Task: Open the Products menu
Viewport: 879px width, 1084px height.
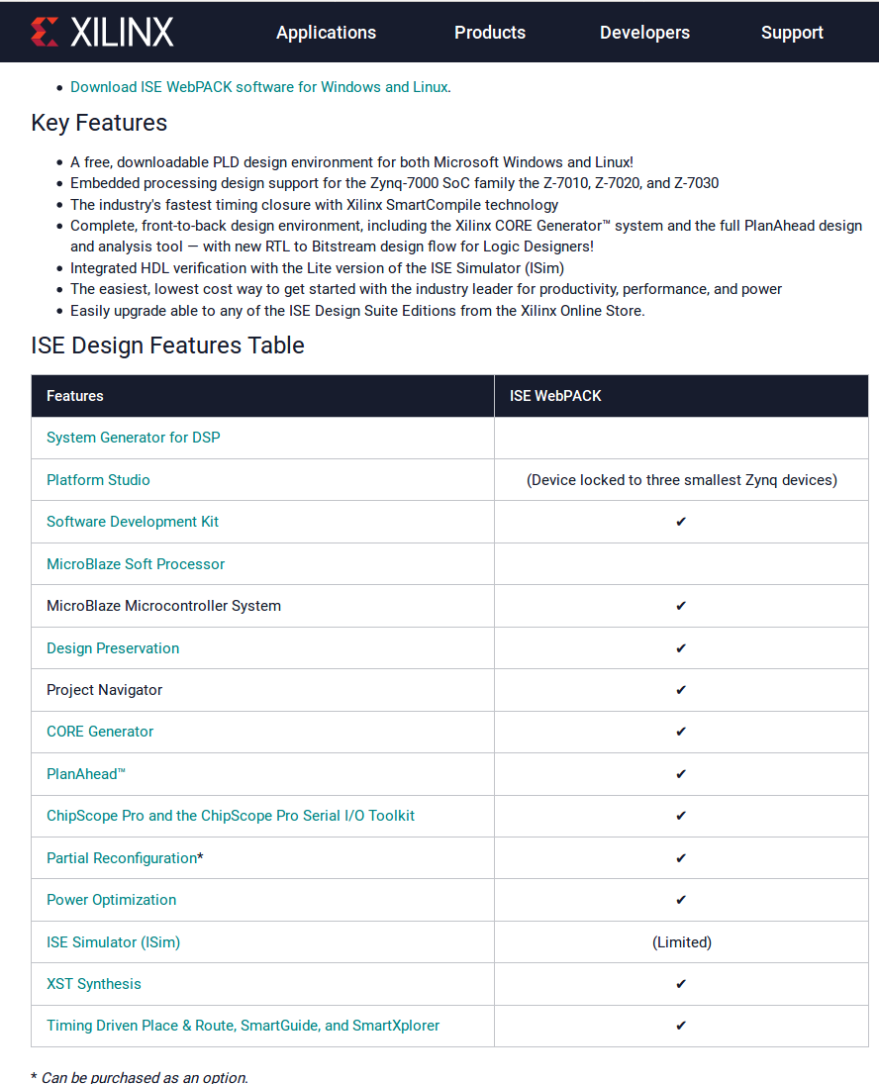Action: [x=490, y=33]
